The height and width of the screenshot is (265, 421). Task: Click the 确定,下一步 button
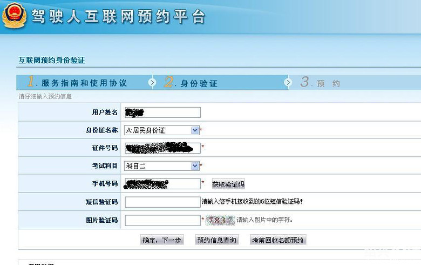coord(162,240)
